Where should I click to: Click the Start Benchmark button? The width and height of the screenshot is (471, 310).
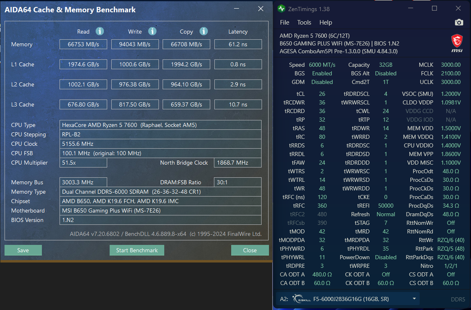[137, 250]
